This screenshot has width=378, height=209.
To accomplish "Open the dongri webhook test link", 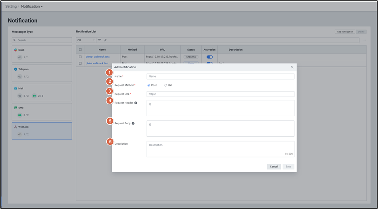I will point(97,57).
